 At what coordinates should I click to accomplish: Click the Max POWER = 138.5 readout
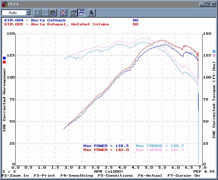pos(106,146)
